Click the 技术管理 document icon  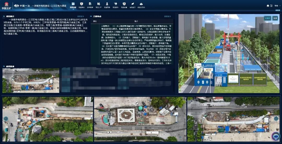(90, 4)
